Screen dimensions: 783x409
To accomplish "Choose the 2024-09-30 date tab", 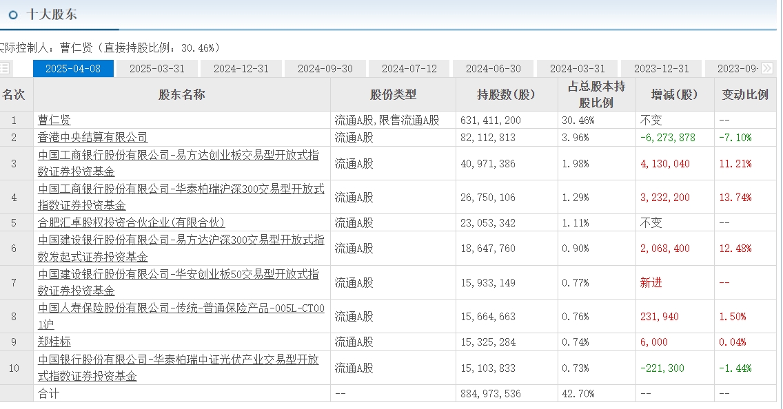I will click(x=325, y=69).
